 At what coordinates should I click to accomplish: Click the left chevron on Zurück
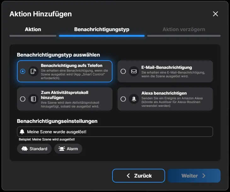point(128,176)
